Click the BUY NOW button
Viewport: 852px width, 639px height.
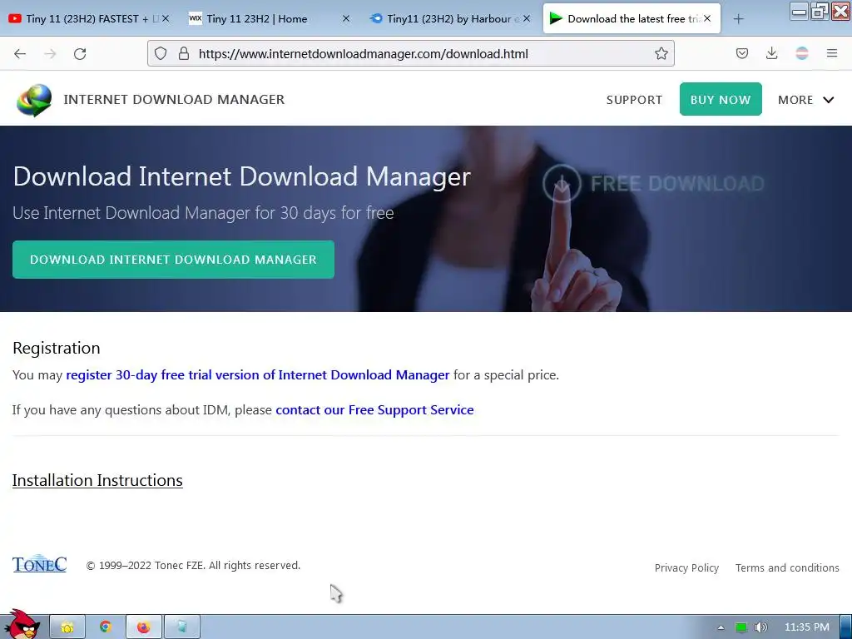coord(721,100)
